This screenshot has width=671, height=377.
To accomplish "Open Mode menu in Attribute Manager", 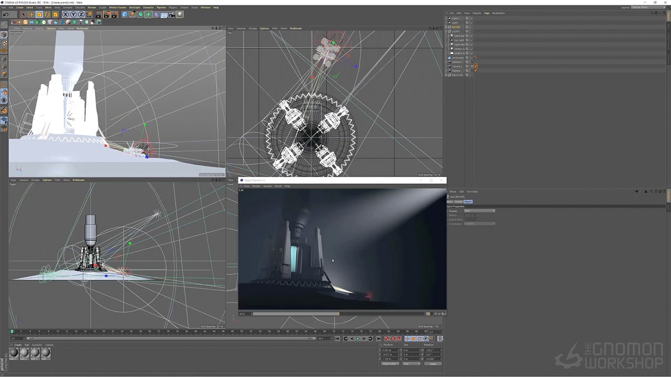I will click(x=452, y=192).
